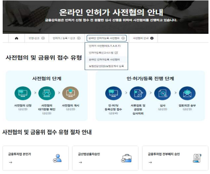The image size is (210, 174).
Task: Click external link icon beside 인허가등록신고시스템
Action: coord(116,53)
